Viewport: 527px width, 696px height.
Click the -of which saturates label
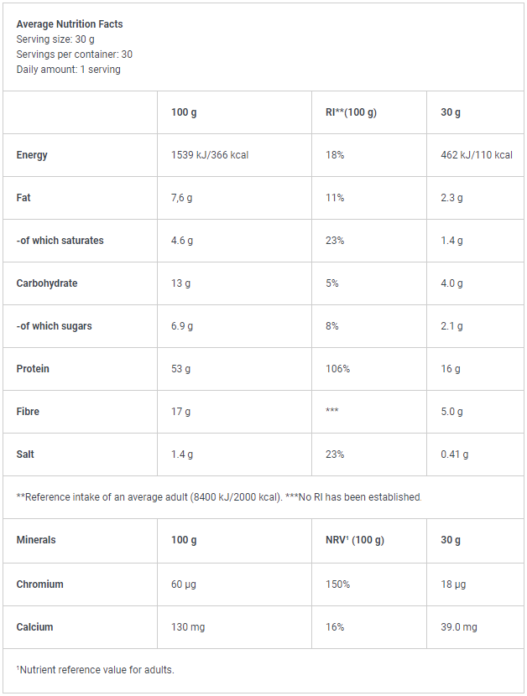coord(60,241)
